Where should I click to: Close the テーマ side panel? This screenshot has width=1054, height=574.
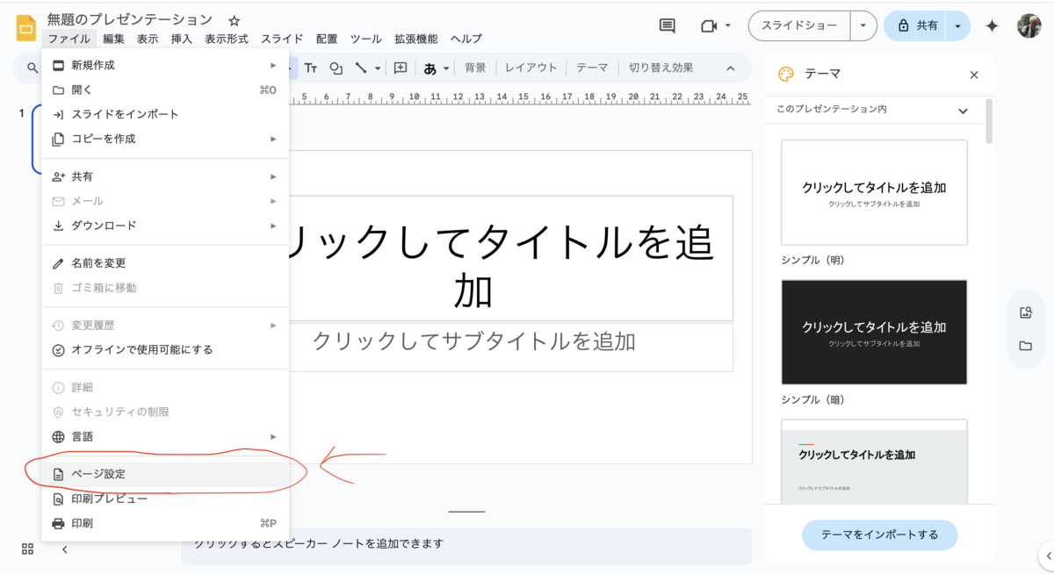pyautogui.click(x=974, y=75)
